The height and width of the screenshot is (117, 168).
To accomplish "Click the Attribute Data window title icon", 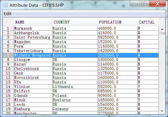I will [x=5, y=5].
